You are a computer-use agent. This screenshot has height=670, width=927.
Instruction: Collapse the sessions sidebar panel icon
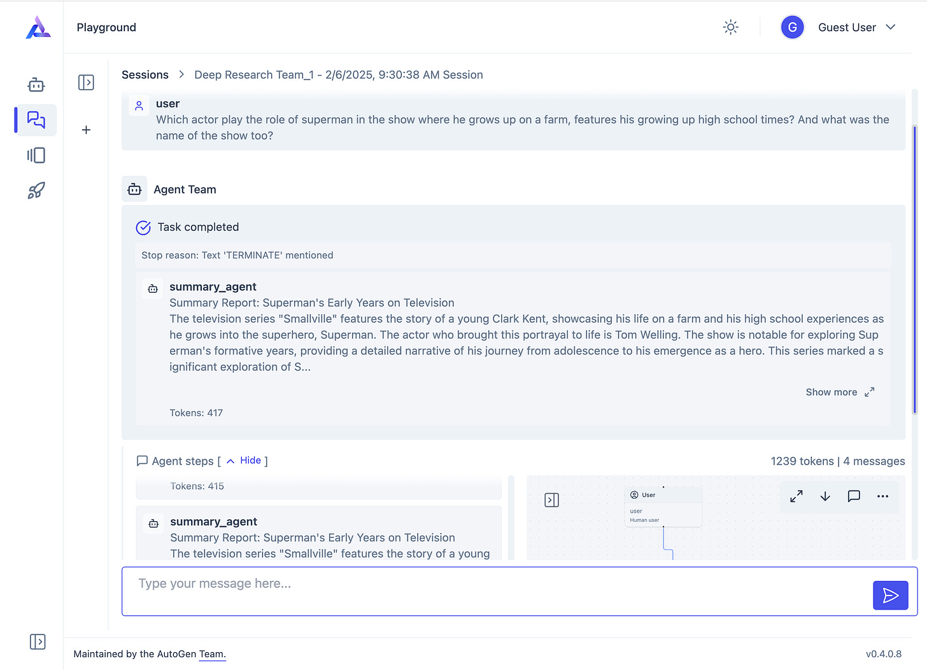86,82
